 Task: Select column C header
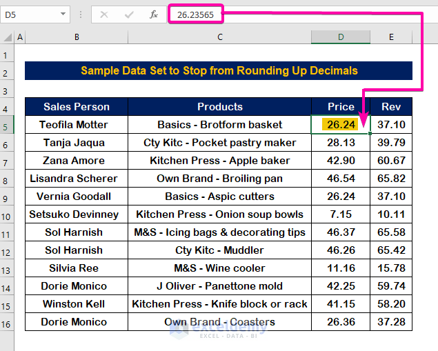(219, 37)
